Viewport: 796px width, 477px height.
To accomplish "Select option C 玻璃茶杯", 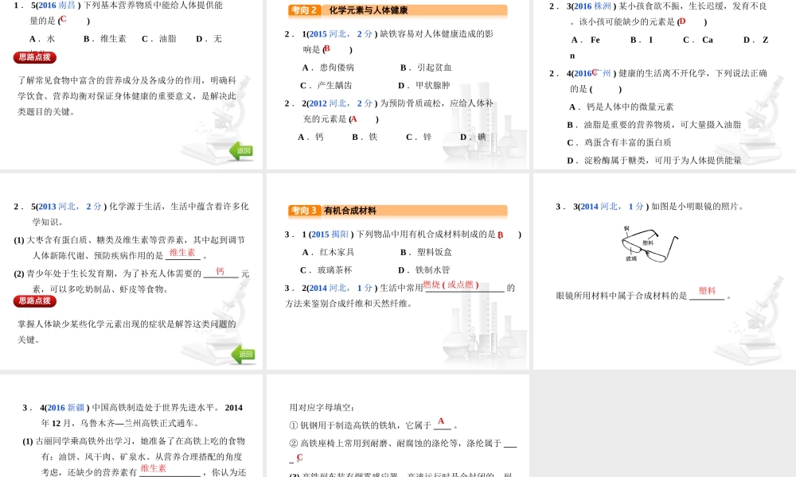I will 326,270.
